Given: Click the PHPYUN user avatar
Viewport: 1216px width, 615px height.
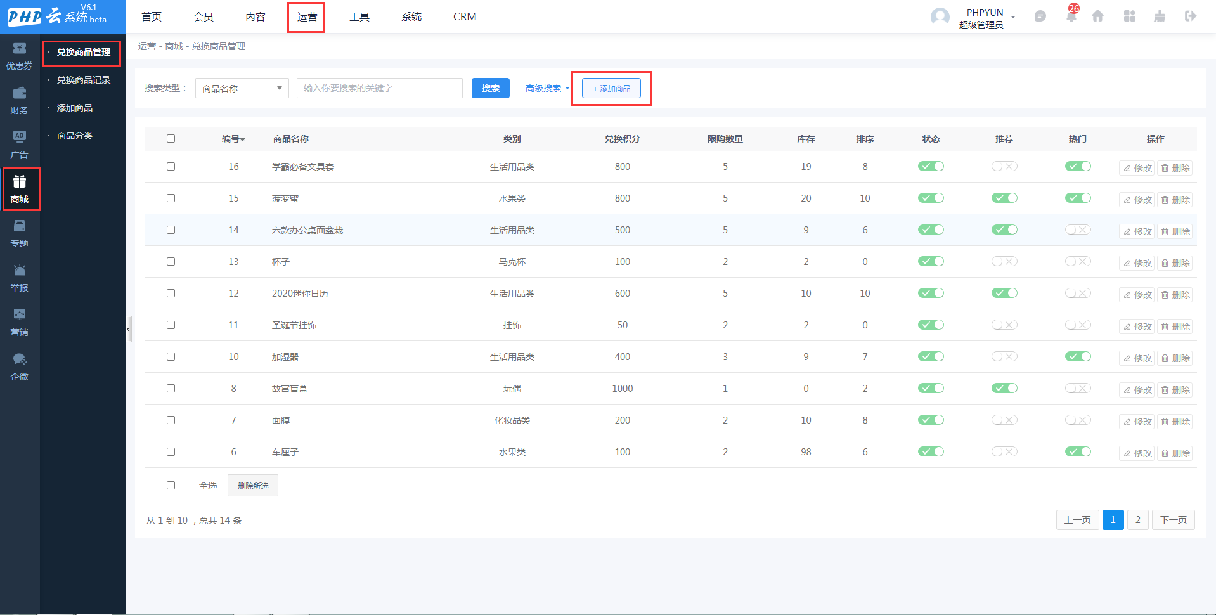Looking at the screenshot, I should [940, 17].
